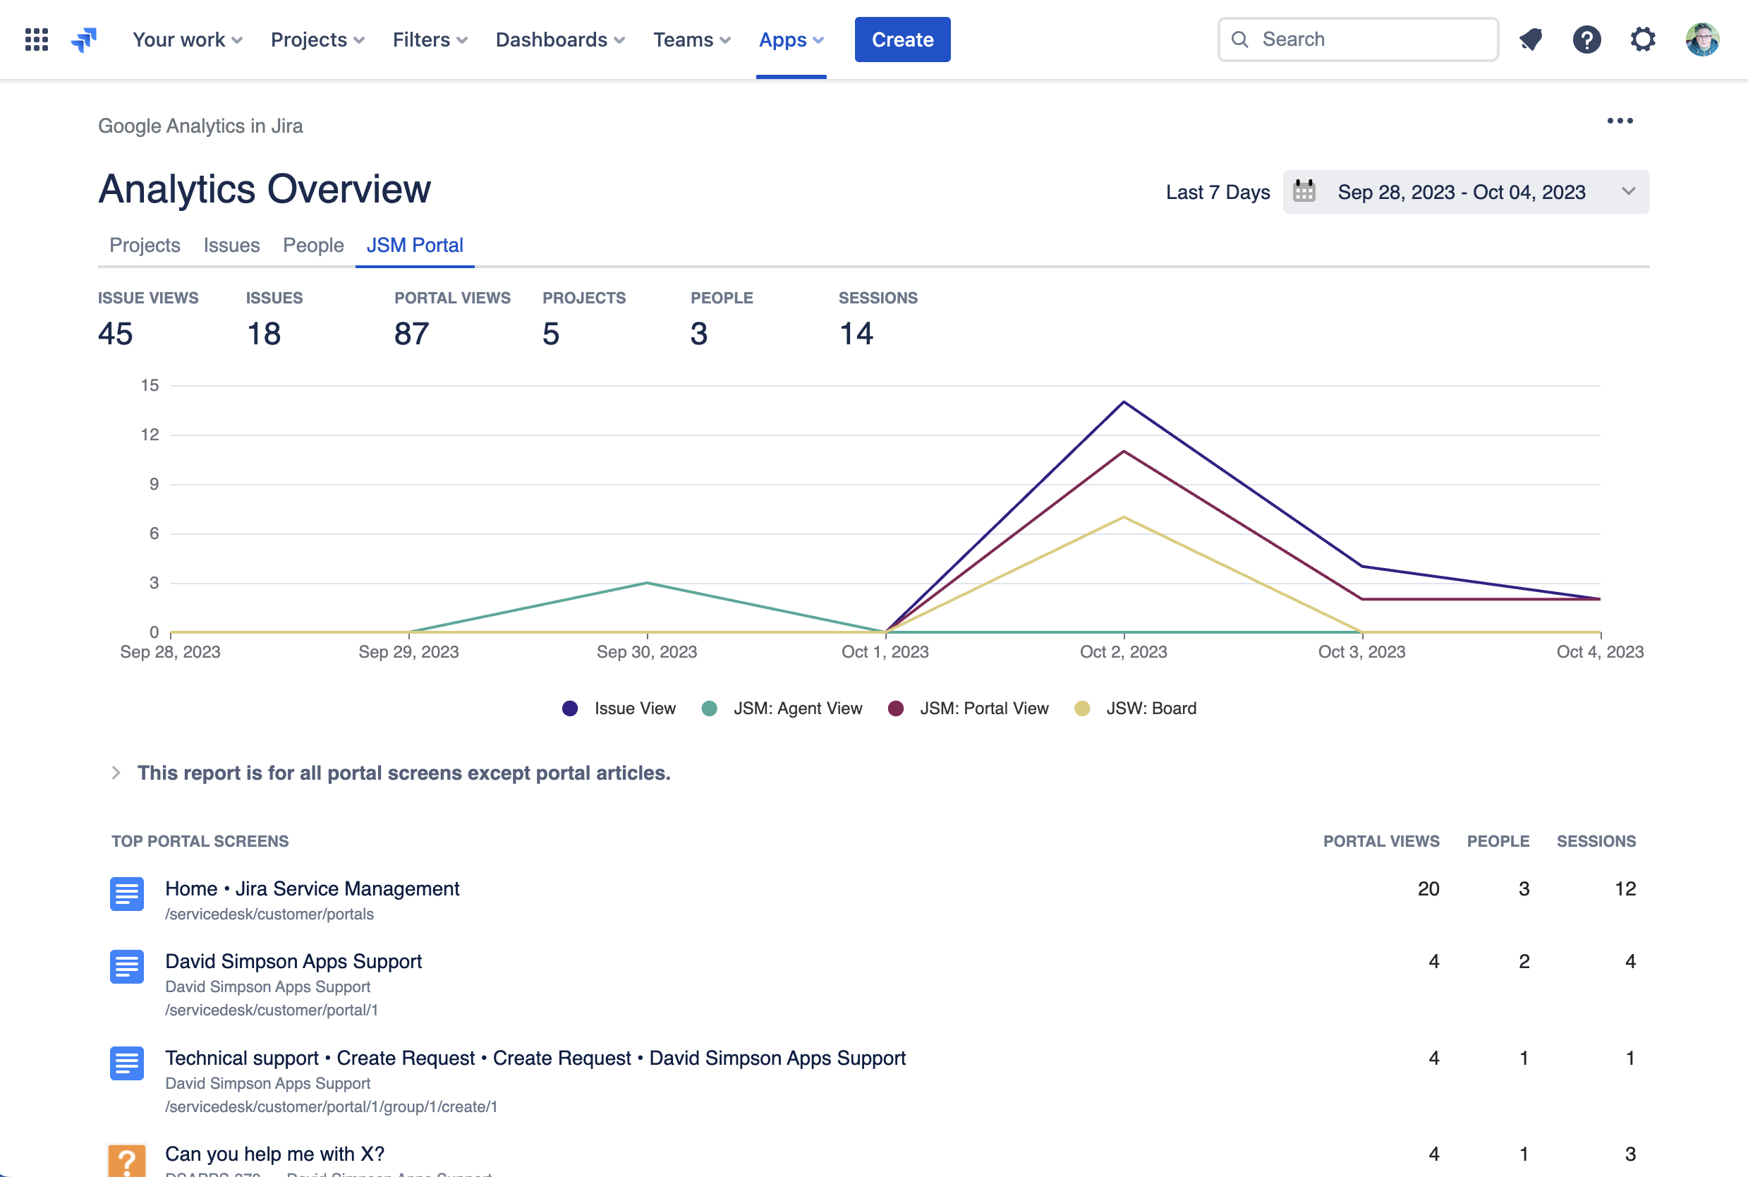Open the Dashboards dropdown menu
The height and width of the screenshot is (1177, 1748).
559,40
